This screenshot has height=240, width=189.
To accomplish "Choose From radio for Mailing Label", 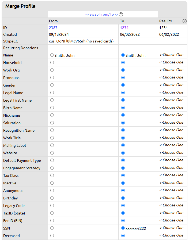I will pyautogui.click(x=52, y=145).
